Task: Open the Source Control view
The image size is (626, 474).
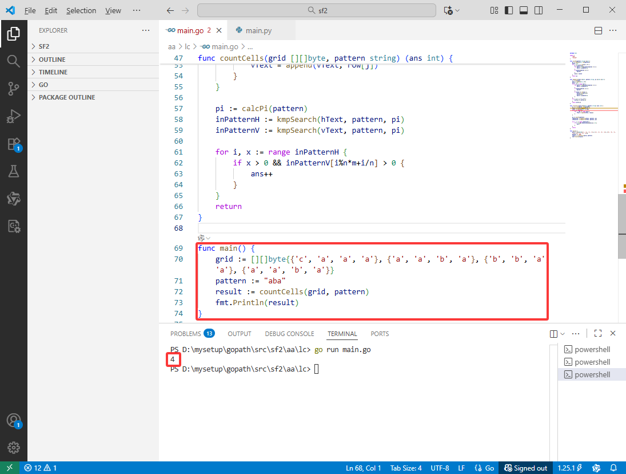Action: point(14,89)
